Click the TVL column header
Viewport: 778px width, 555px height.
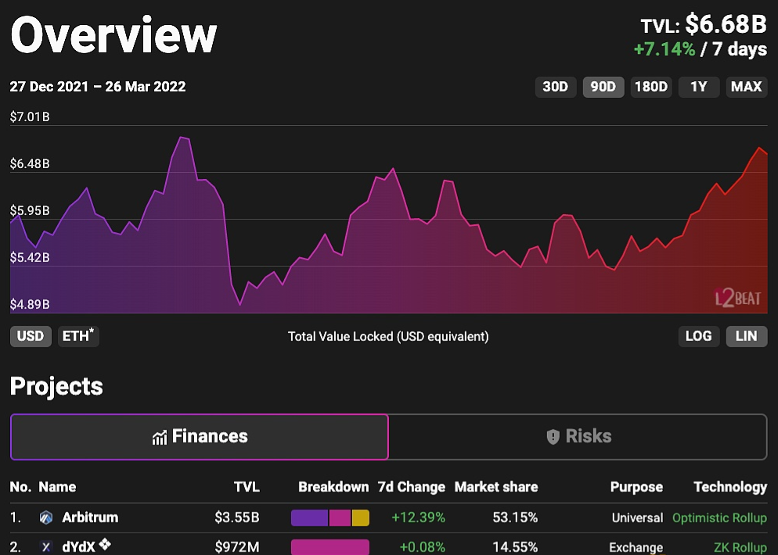pos(247,487)
